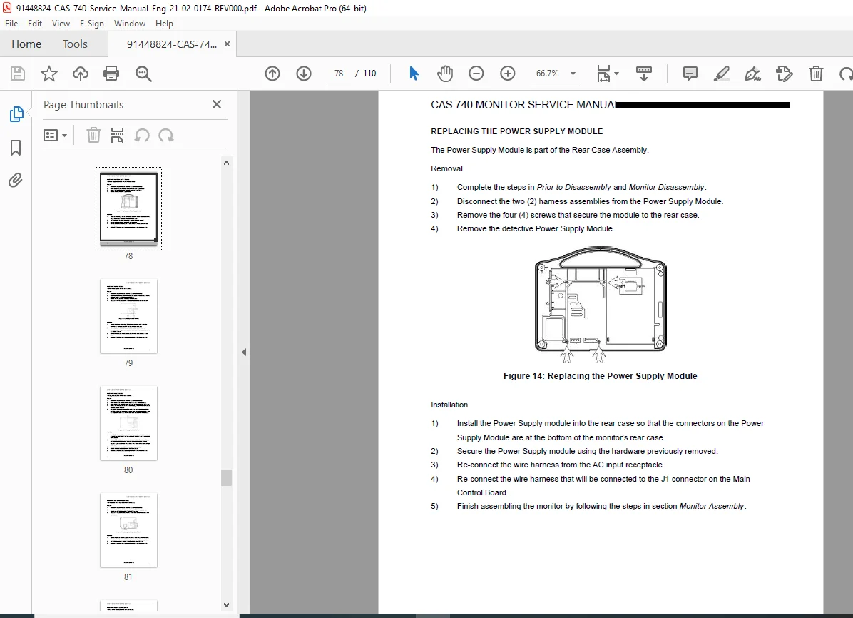Open Page Thumbnails sidebar icon
Screen dimensions: 853x618
point(16,114)
